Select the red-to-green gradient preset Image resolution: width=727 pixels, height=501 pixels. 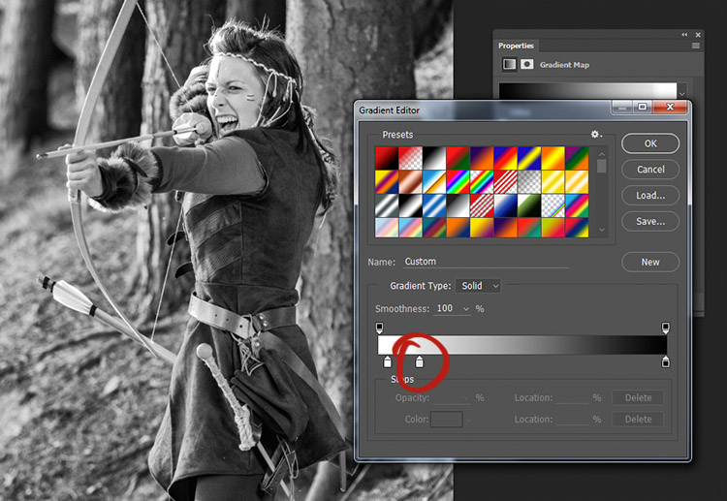point(458,159)
